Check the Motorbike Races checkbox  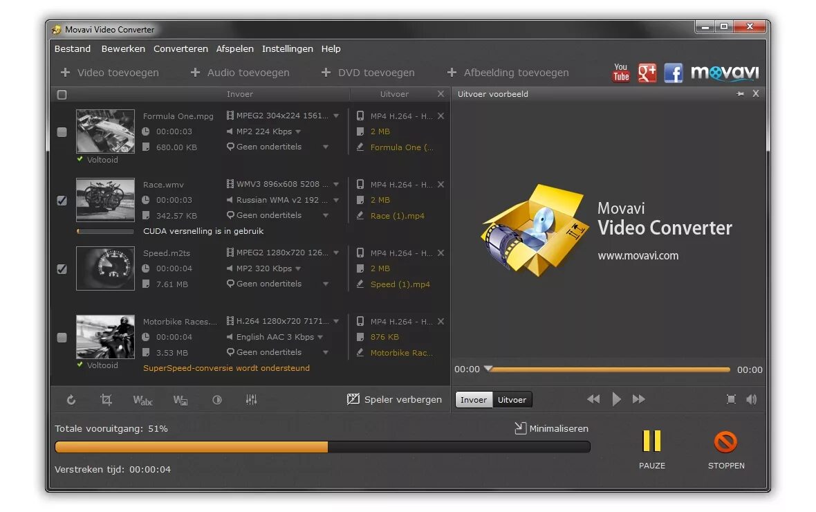click(x=62, y=338)
